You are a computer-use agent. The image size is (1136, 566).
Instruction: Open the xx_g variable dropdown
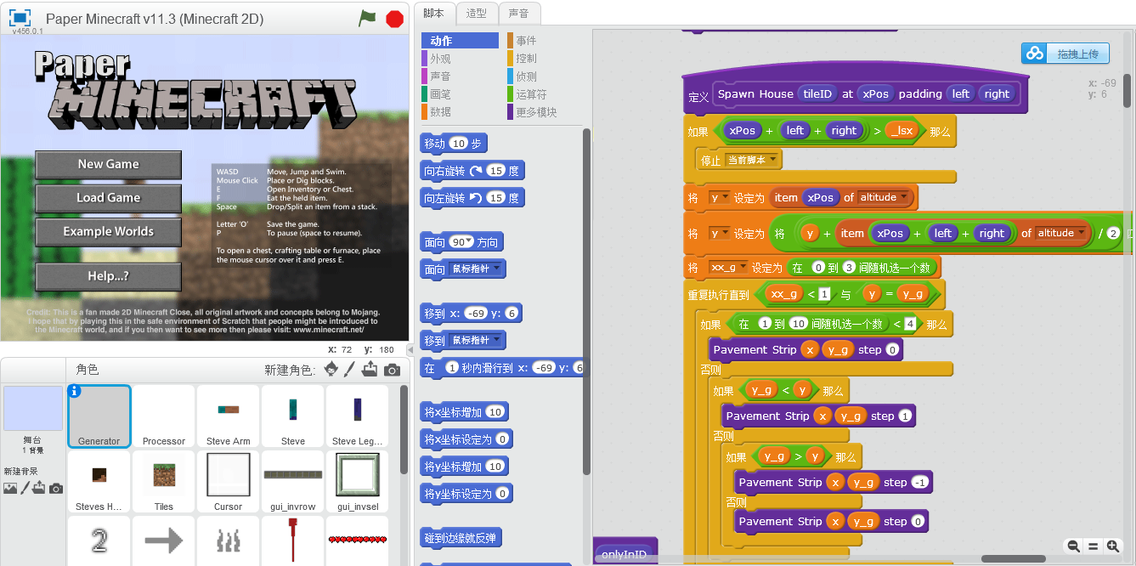[x=728, y=268]
